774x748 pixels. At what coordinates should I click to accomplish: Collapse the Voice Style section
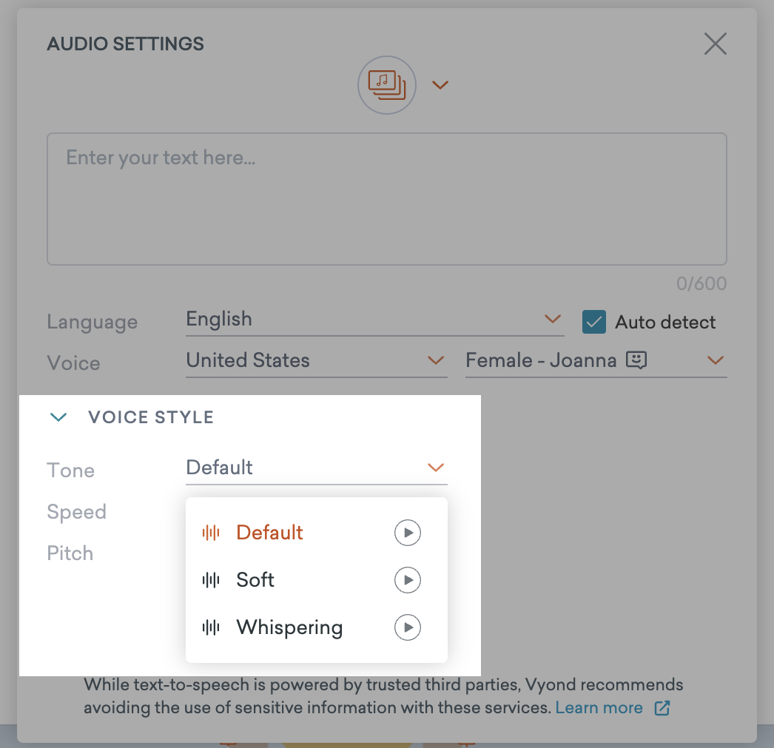[x=58, y=417]
